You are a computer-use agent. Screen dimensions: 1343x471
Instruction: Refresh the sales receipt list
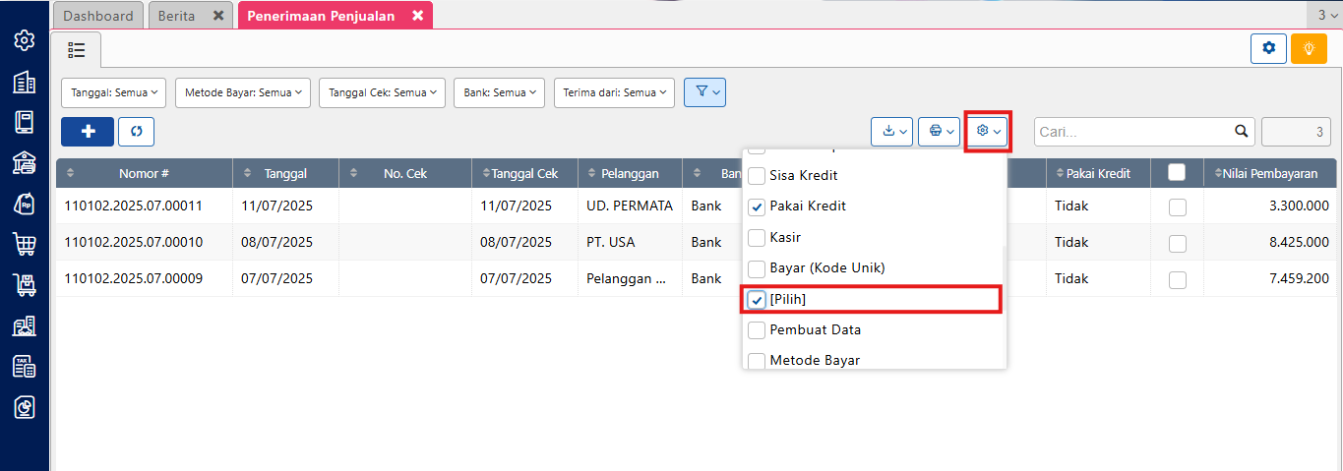coord(136,131)
